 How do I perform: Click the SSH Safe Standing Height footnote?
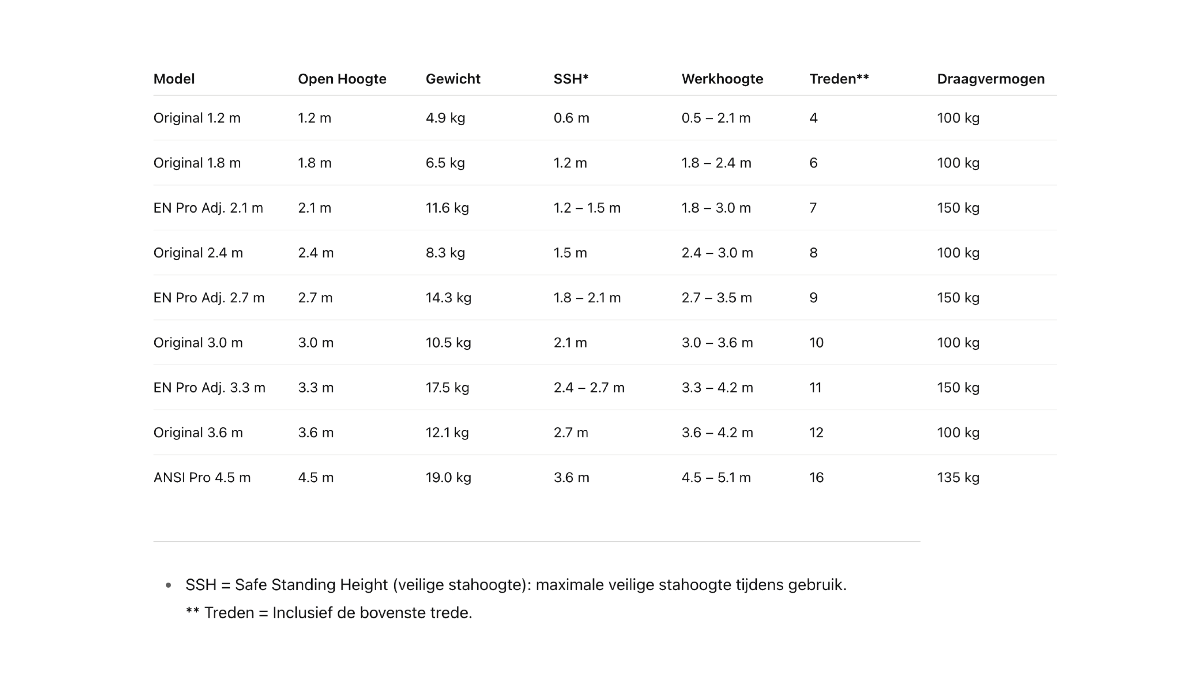point(515,585)
